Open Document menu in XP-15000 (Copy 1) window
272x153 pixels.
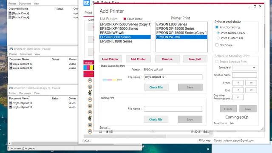[25, 93]
